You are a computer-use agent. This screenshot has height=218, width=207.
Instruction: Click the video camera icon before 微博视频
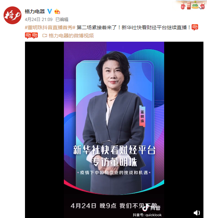coord(45,36)
